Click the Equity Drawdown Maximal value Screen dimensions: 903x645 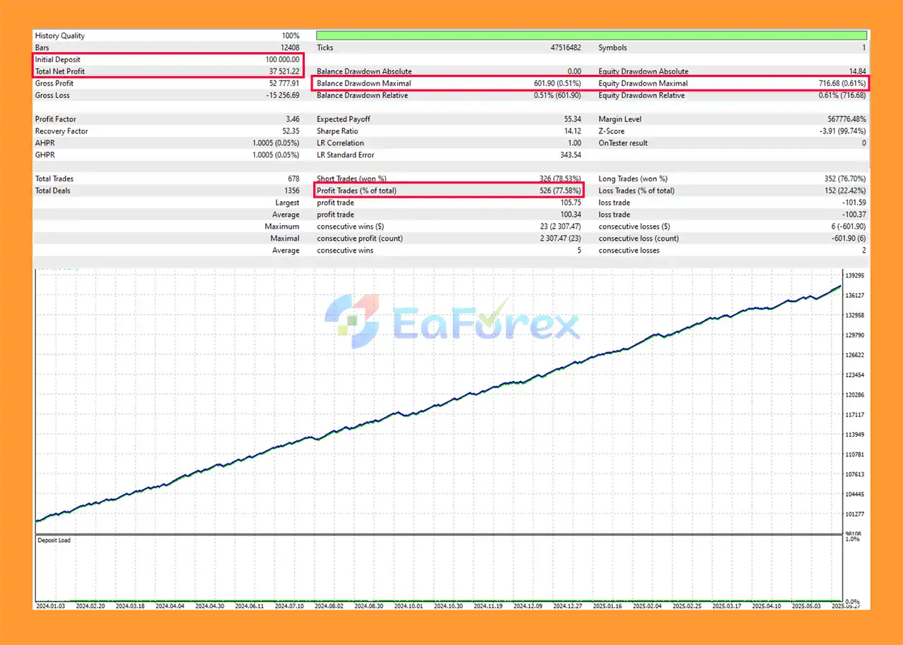tap(842, 83)
